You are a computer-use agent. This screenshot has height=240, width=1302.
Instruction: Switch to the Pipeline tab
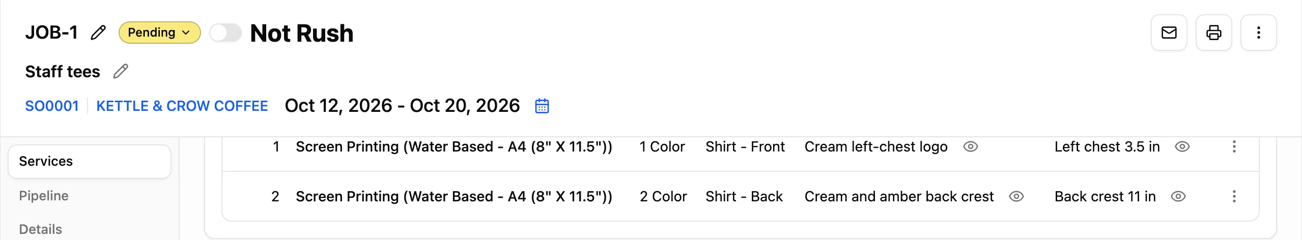coord(44,196)
